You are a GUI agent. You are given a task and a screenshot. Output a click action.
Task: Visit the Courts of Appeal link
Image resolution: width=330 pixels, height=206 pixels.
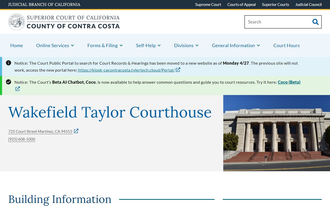(242, 4)
